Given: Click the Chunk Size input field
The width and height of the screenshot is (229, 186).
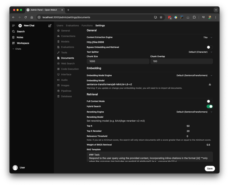Looking at the screenshot, I should pyautogui.click(x=117, y=61).
